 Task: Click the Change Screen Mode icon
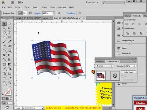[7, 108]
